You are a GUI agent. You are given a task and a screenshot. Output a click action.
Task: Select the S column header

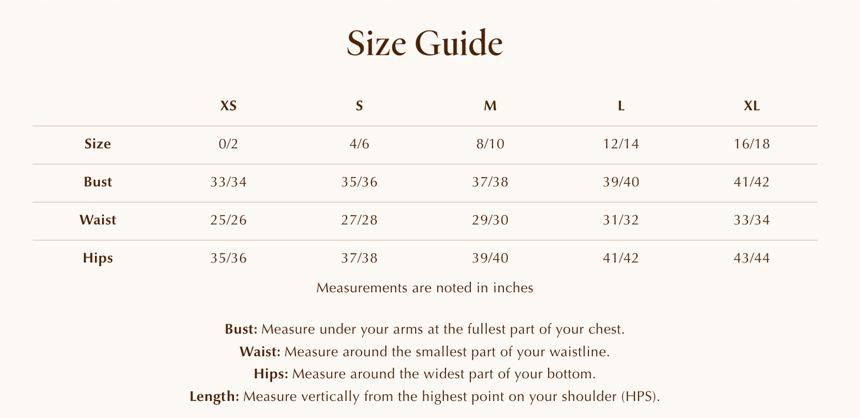point(359,106)
